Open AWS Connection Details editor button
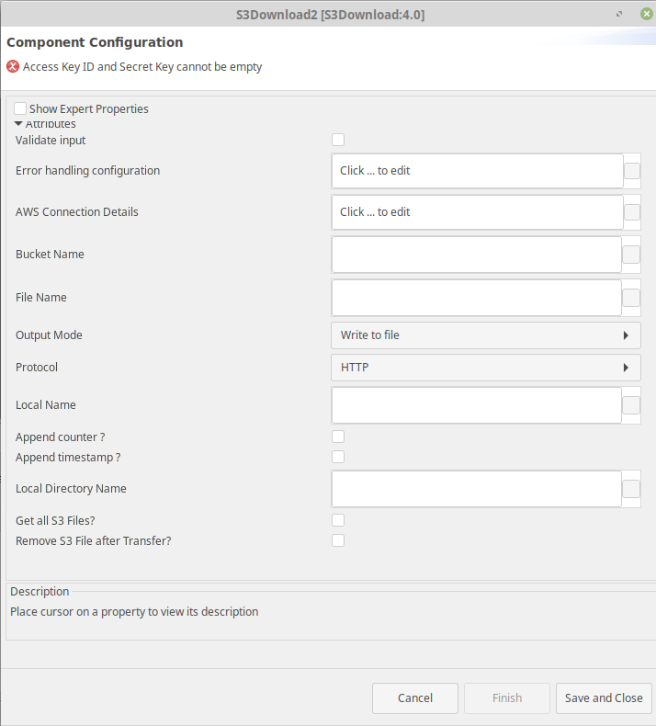This screenshot has height=726, width=656. click(x=632, y=212)
